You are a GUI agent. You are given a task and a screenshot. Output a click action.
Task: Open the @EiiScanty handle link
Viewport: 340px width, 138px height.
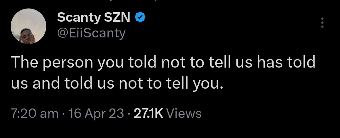pyautogui.click(x=91, y=32)
